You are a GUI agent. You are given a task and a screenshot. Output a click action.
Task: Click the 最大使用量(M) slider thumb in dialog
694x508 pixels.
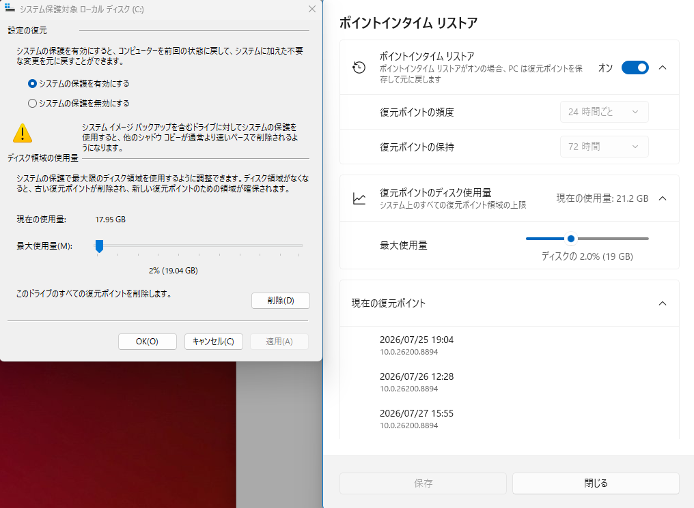pyautogui.click(x=100, y=246)
